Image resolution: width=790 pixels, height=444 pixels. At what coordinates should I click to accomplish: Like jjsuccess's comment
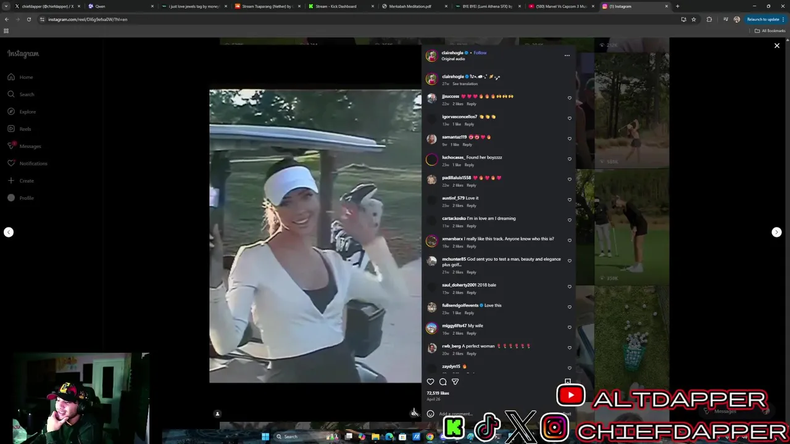pos(570,98)
